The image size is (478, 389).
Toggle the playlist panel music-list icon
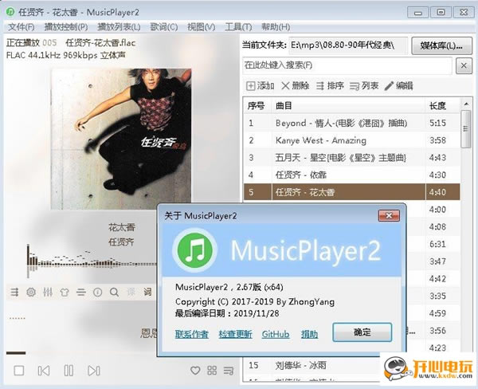(229, 371)
